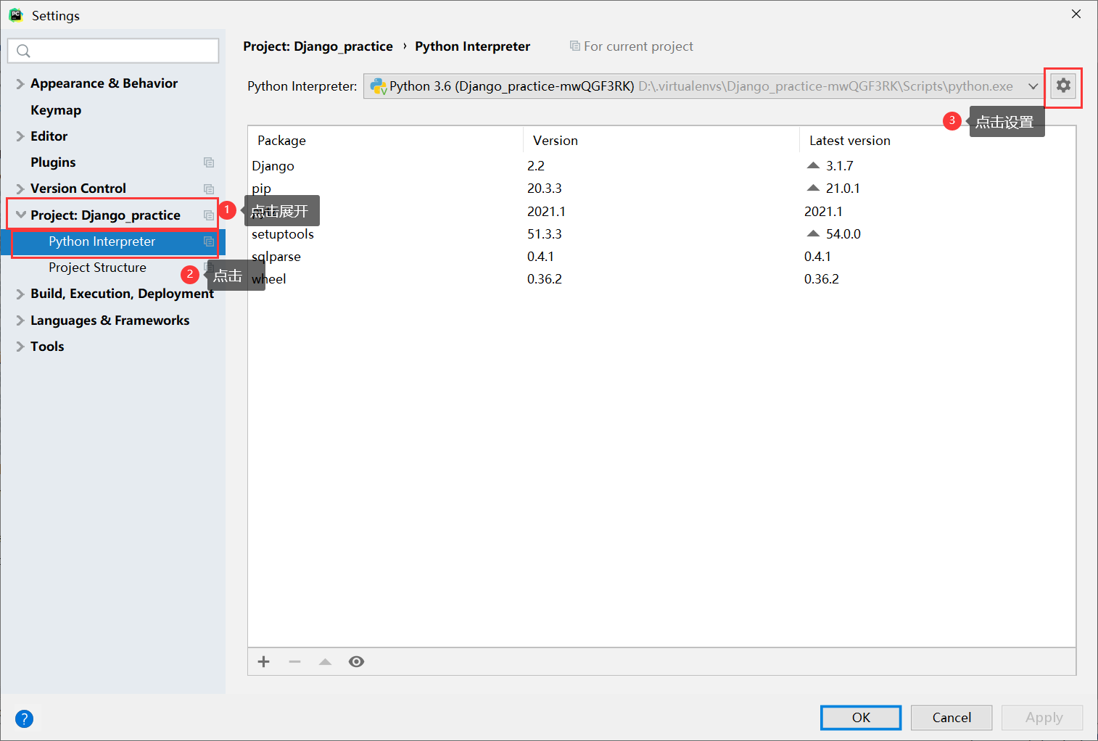Expand Appearance & Behavior section
The image size is (1098, 741).
[x=20, y=84]
